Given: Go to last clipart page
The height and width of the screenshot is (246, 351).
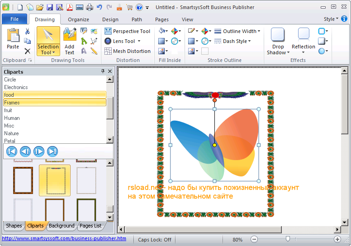Looking at the screenshot, I should click(x=52, y=151).
